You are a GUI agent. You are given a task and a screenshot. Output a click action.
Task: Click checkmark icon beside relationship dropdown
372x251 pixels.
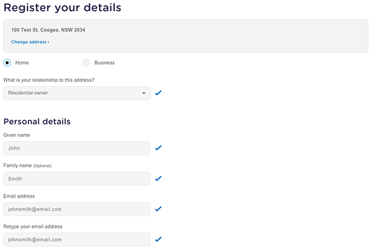(x=158, y=93)
